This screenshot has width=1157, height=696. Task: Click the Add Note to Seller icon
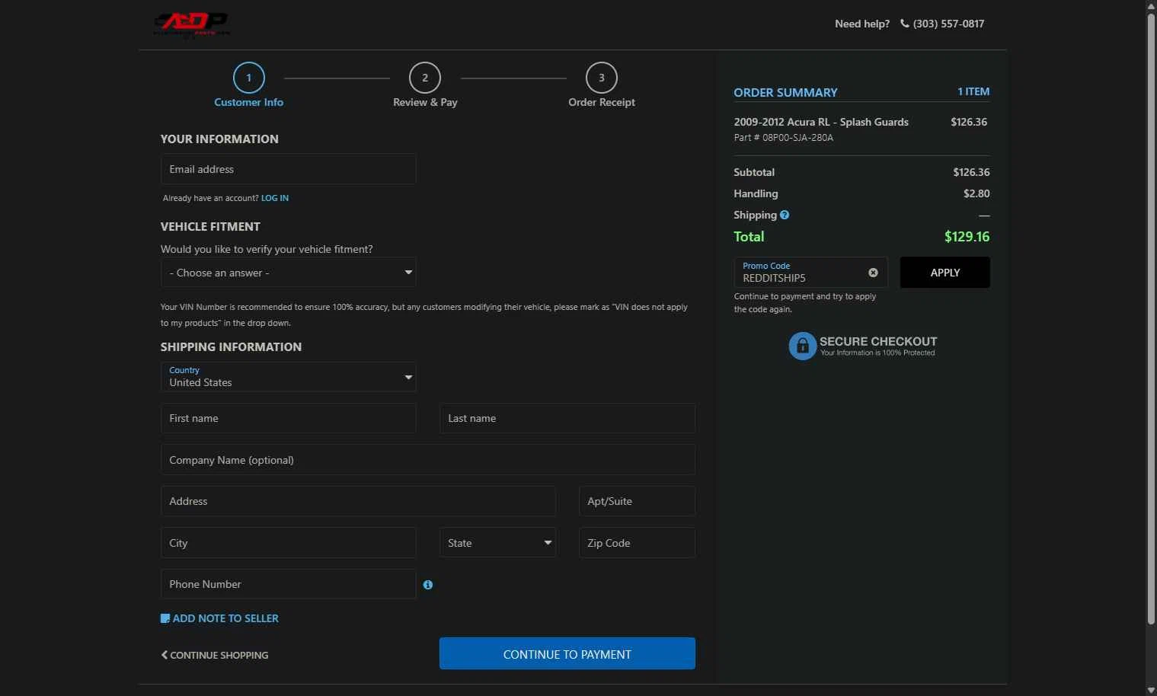(165, 618)
